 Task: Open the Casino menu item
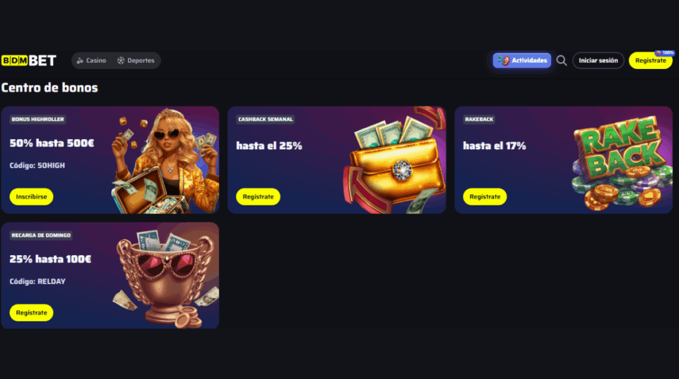[92, 60]
